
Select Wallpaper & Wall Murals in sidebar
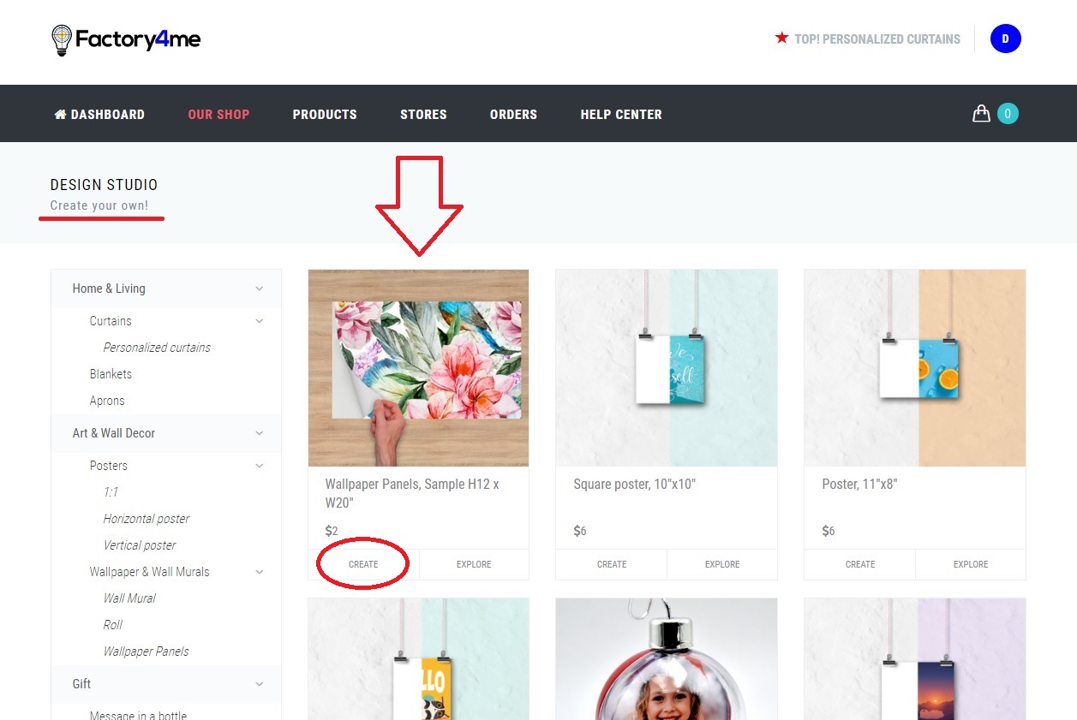(149, 572)
